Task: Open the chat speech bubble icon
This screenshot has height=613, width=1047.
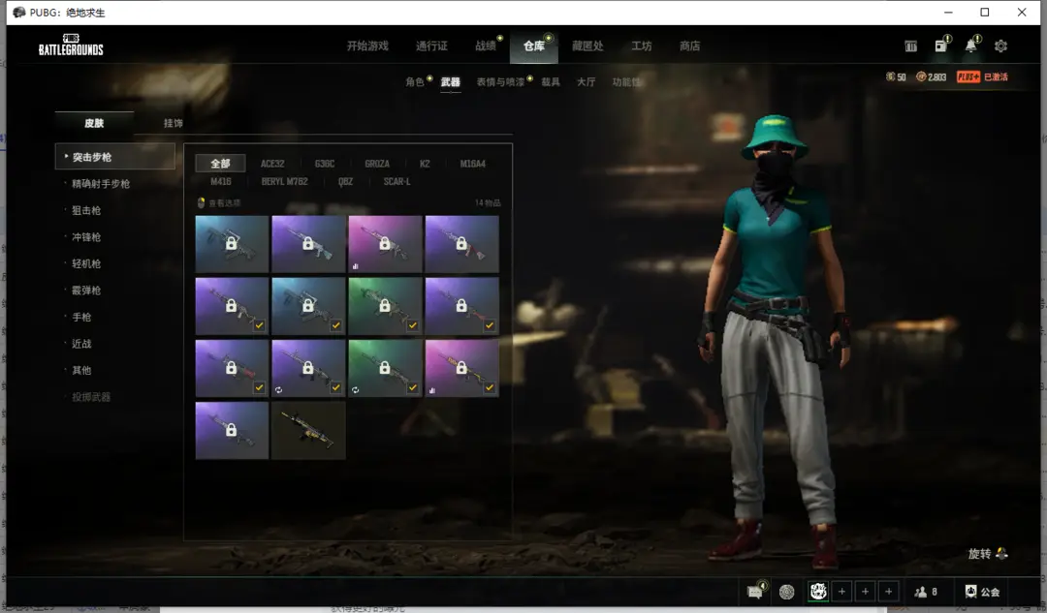Action: coord(755,591)
